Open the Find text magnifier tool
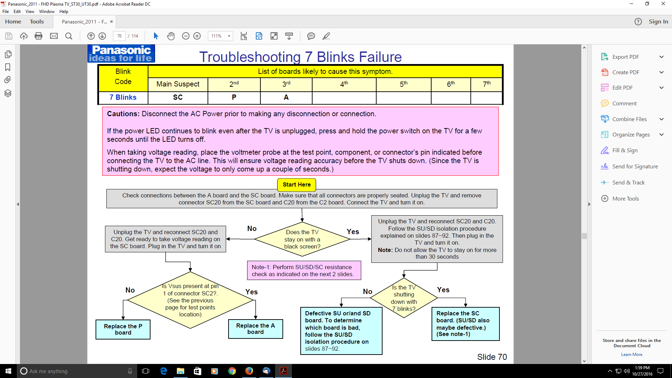672x378 pixels. tap(69, 36)
